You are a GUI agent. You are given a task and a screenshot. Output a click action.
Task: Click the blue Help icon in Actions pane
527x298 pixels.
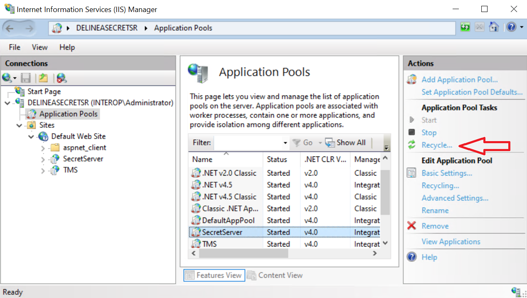click(412, 257)
